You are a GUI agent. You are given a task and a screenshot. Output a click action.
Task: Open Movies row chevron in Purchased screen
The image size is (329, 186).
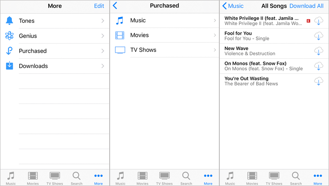(x=215, y=35)
